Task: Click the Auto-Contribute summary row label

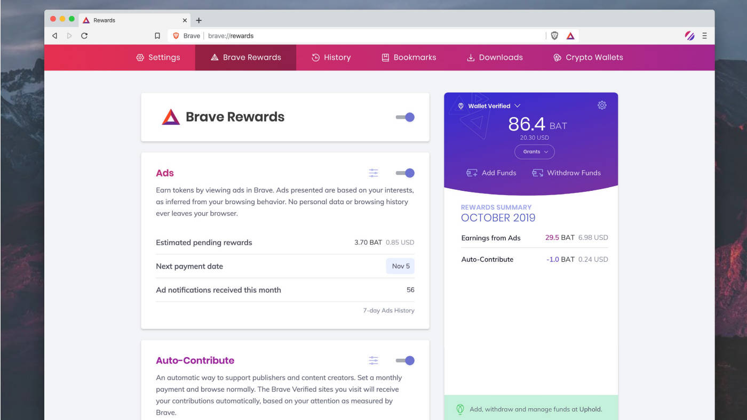Action: 487,259
